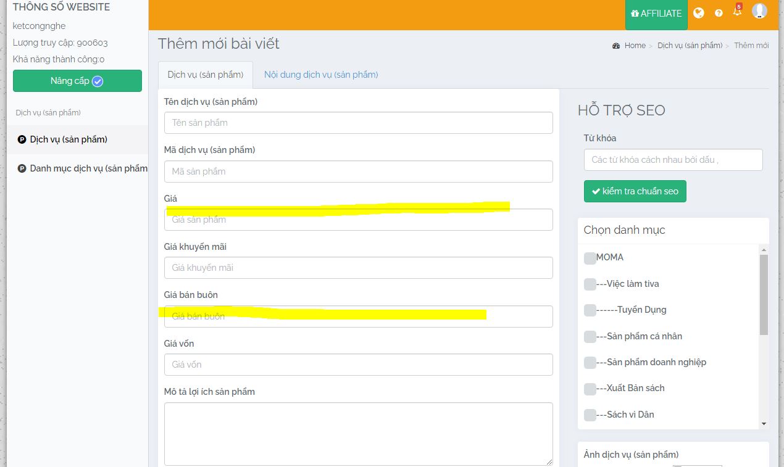Switch to the Nội dung dịch vụ (sản phẩm) tab
Image resolution: width=784 pixels, height=467 pixels.
click(321, 75)
